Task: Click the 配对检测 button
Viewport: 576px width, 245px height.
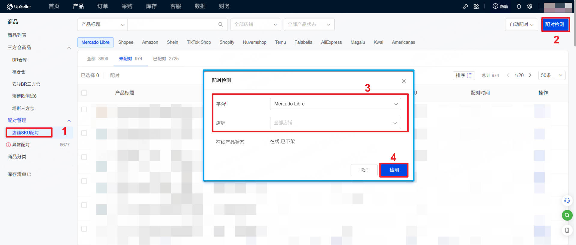Action: click(555, 25)
